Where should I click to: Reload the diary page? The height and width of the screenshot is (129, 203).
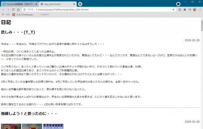13,10
